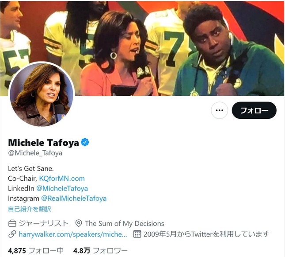This screenshot has height=257, width=285.
Task: Open the three-dots more options menu
Action: pos(220,110)
